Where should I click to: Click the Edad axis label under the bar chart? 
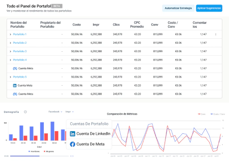tap(39, 147)
